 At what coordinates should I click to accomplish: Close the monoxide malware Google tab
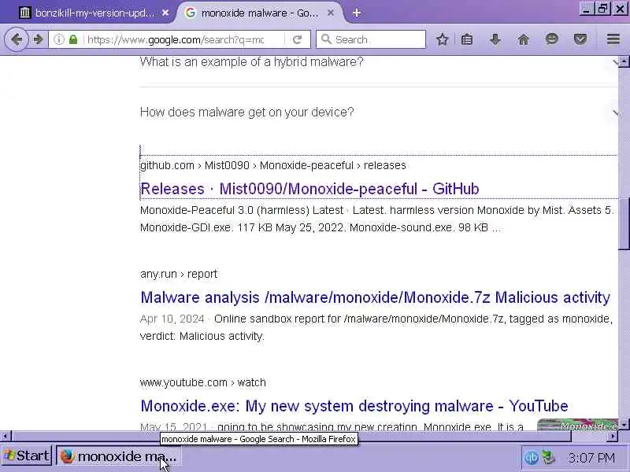point(331,13)
